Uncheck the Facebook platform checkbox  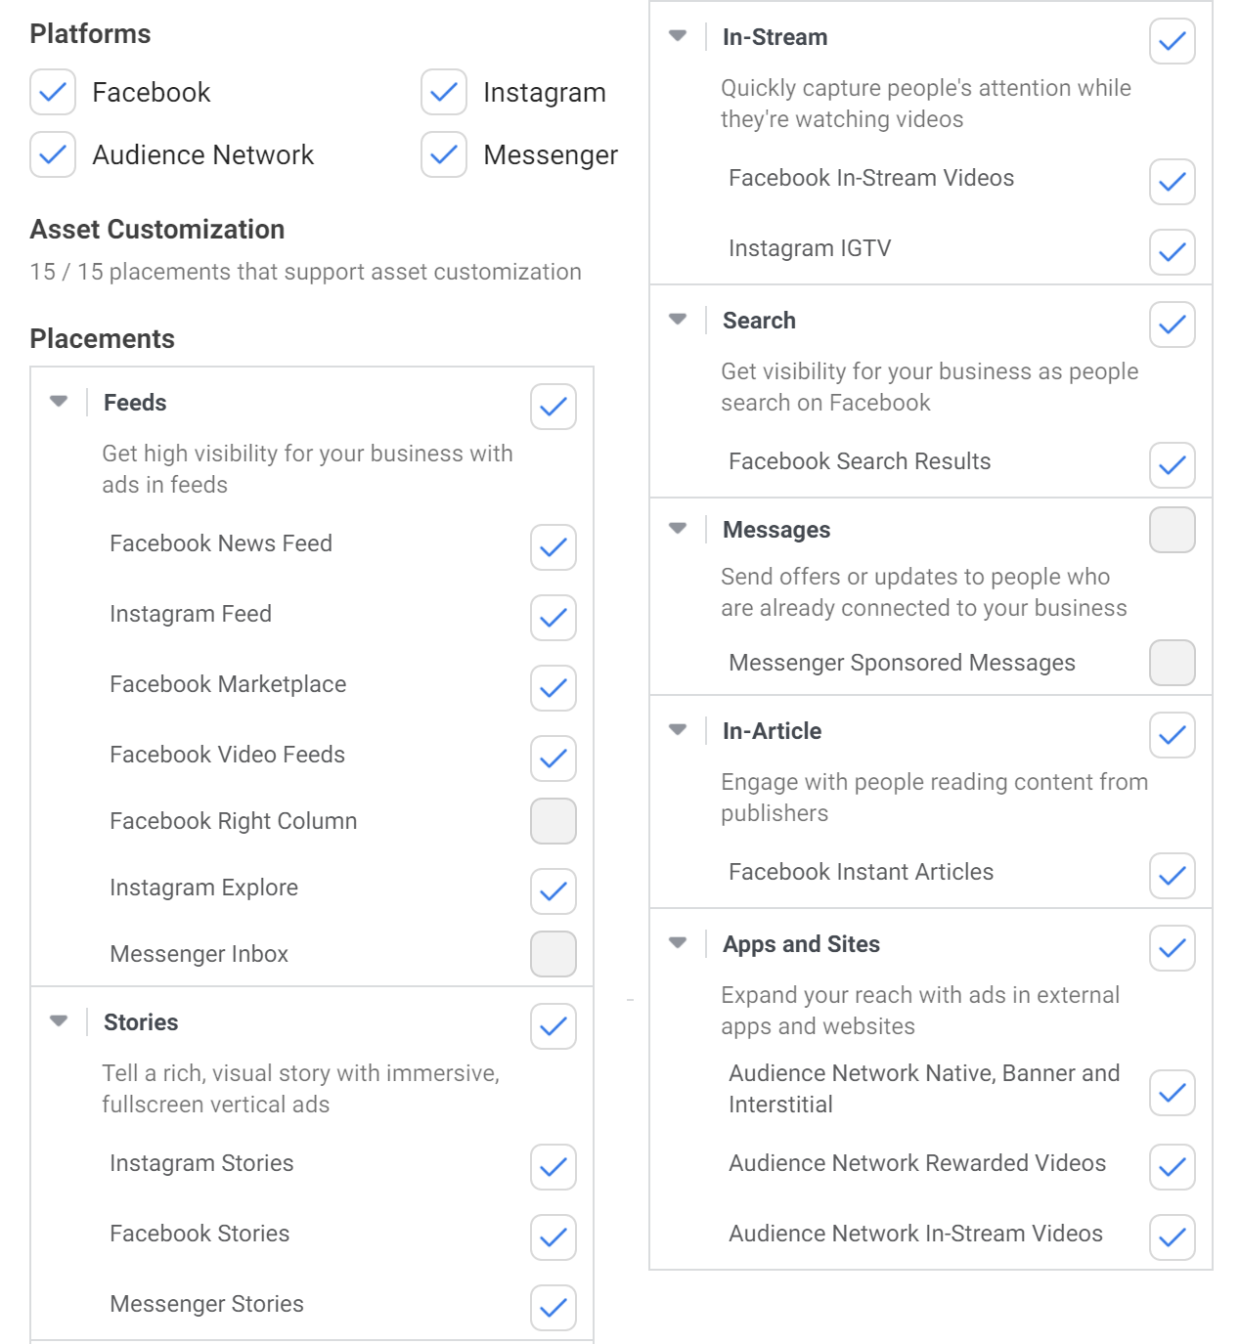[x=53, y=92]
